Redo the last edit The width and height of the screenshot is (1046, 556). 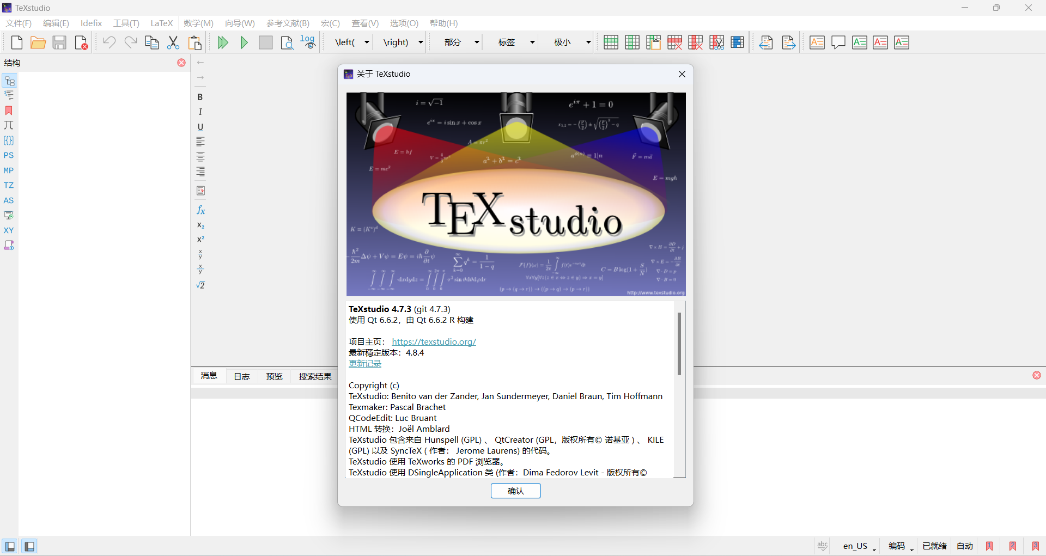[x=131, y=42]
